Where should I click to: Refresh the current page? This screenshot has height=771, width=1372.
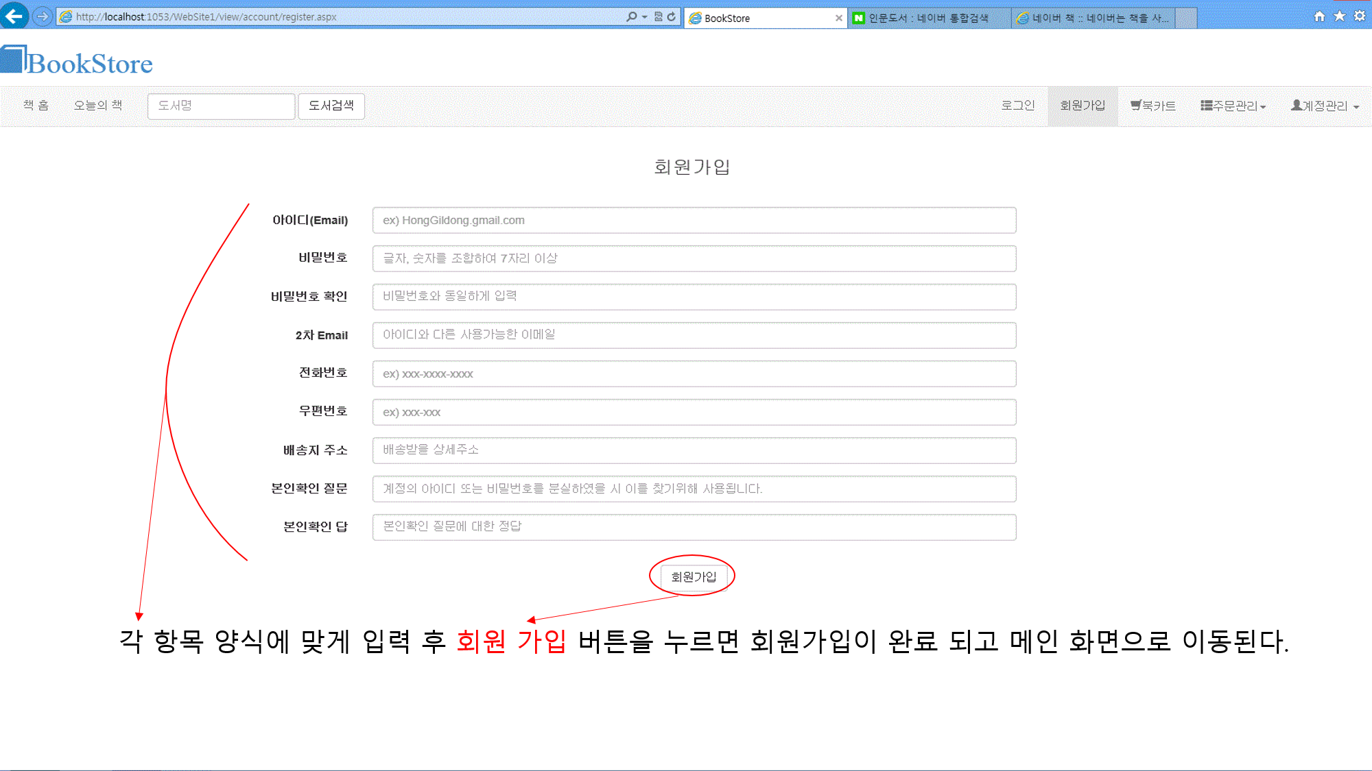671,17
